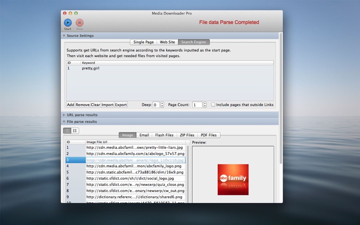Close the Media Downloader Pro window
Screen dimensions: 360x225
(x=65, y=13)
